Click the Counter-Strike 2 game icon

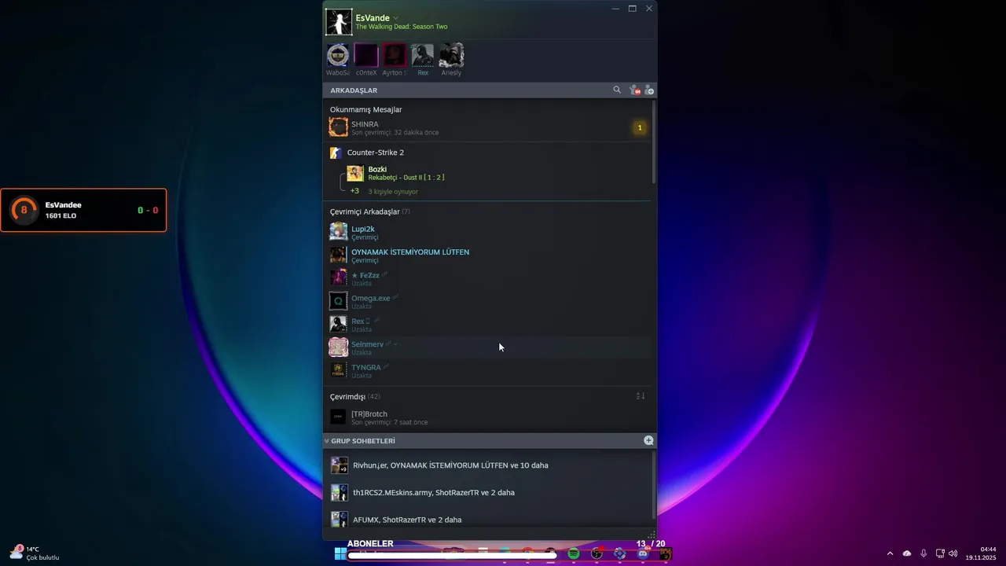[336, 153]
